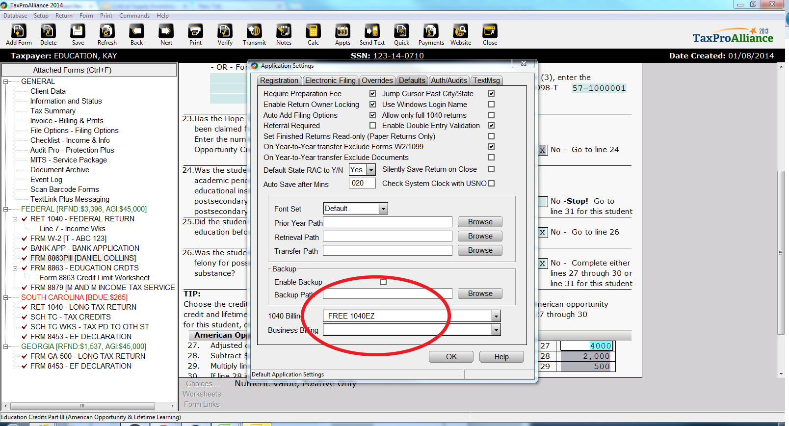The image size is (789, 426).
Task: Click the Help button in dialog
Action: 501,357
